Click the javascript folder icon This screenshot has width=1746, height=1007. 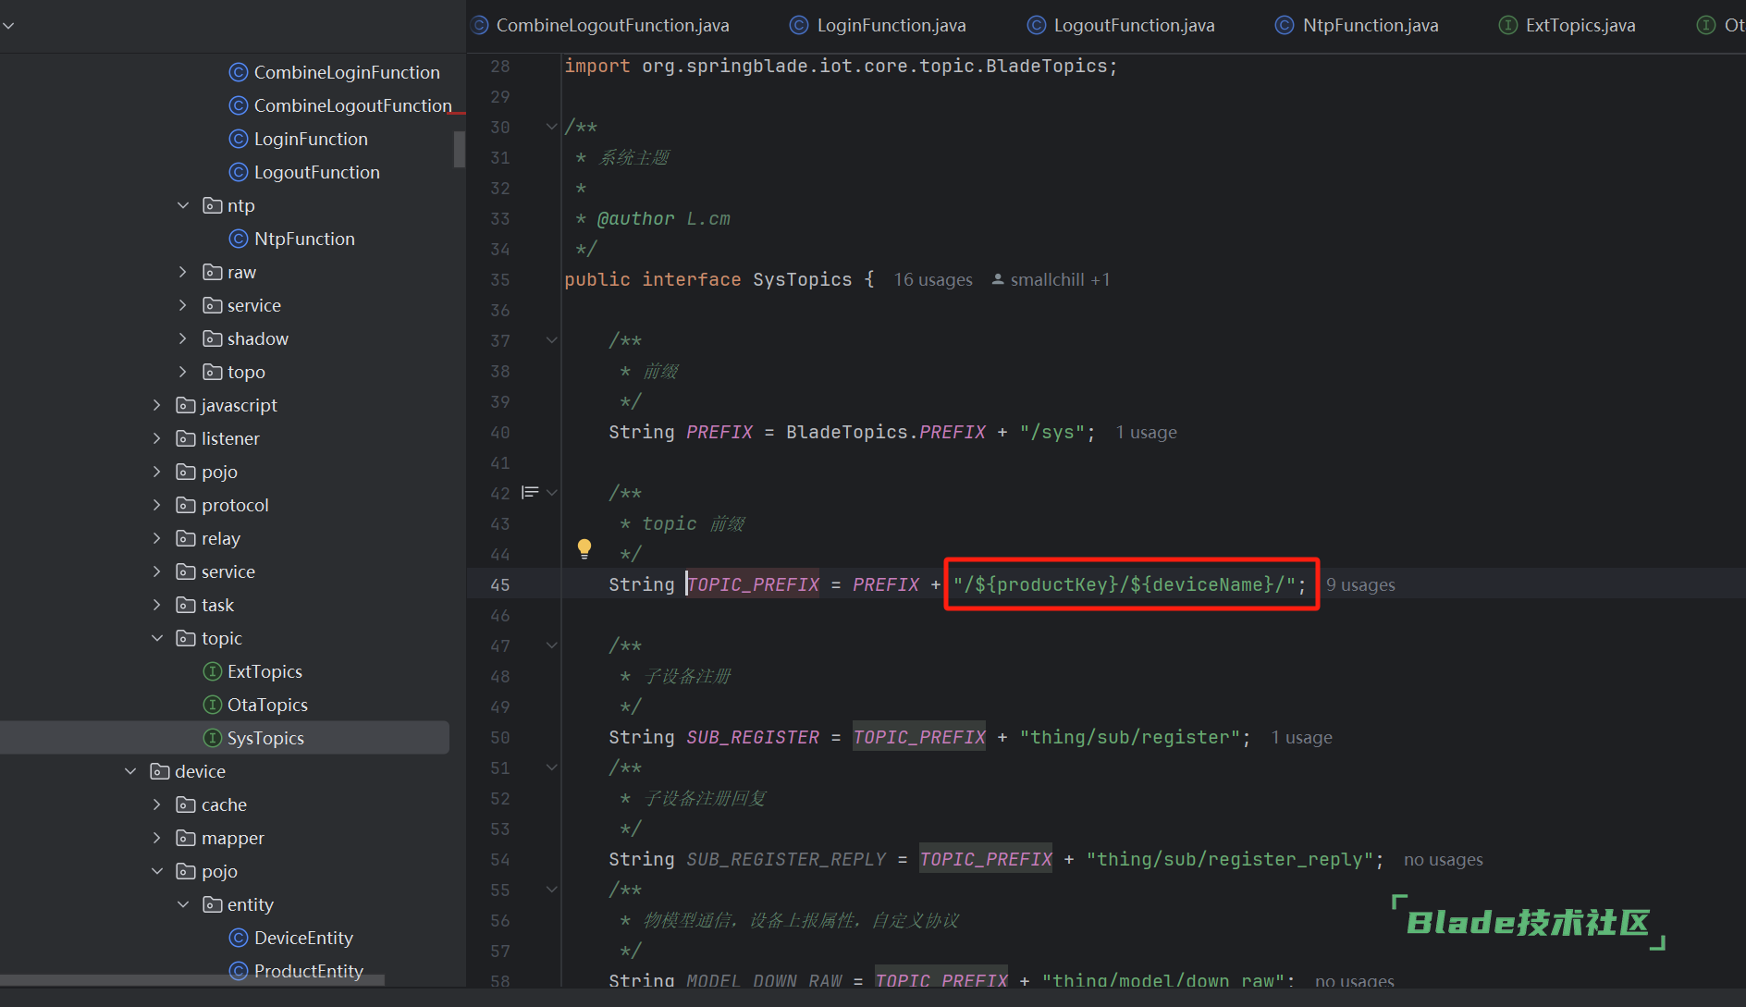(x=186, y=405)
